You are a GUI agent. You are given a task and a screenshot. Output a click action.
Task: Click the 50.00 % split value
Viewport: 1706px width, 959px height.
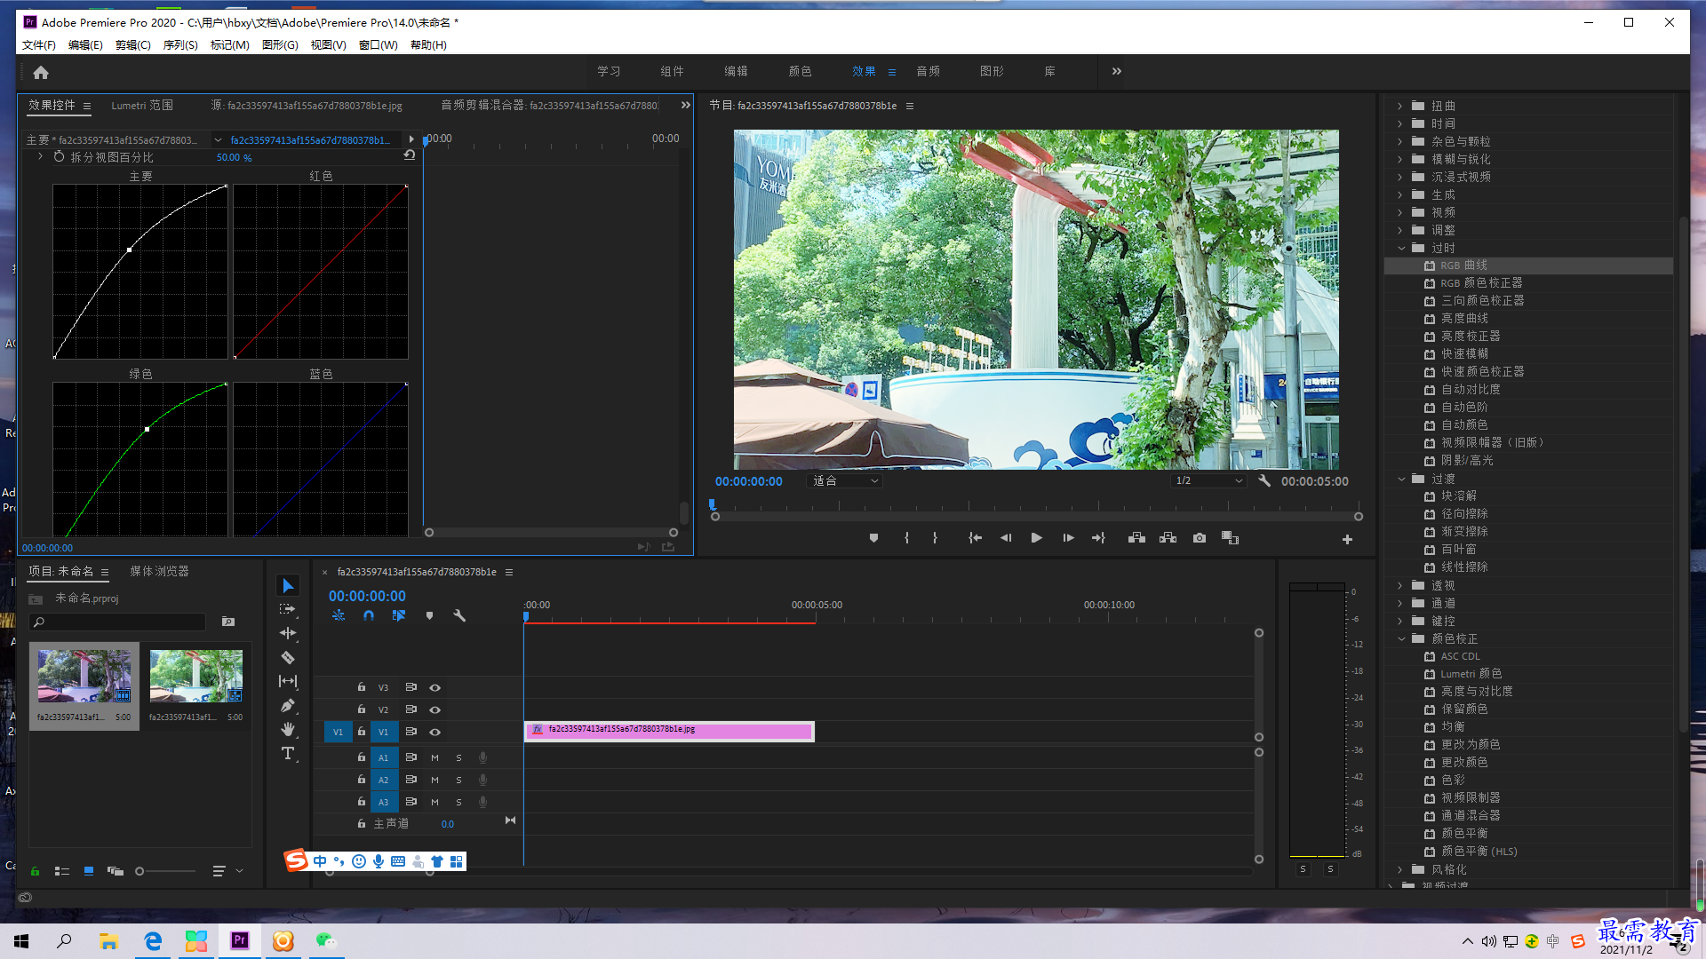pyautogui.click(x=234, y=157)
